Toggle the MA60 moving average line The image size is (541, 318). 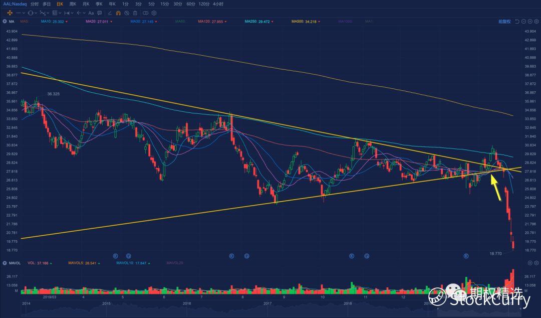tap(180, 22)
